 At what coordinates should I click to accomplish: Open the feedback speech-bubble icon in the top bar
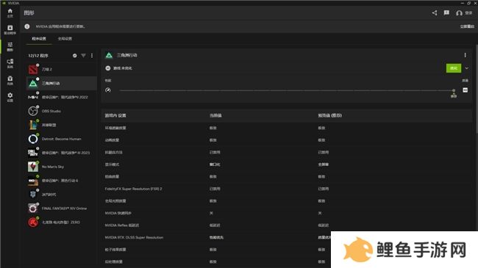[446, 12]
